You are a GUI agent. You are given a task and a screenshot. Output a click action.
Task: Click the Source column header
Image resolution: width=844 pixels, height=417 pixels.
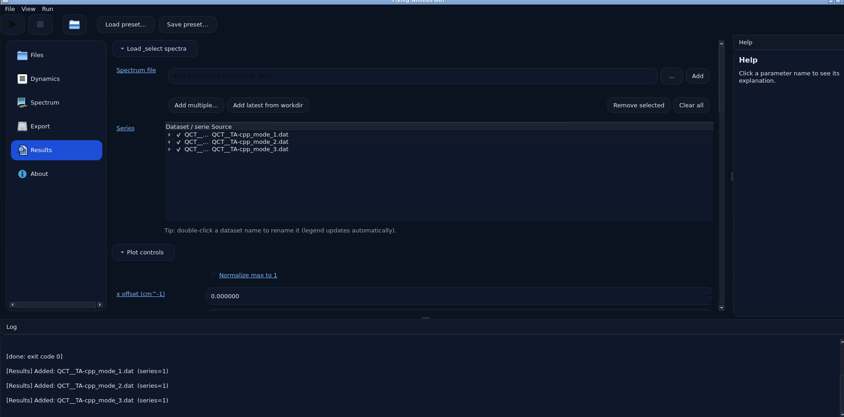click(x=461, y=127)
